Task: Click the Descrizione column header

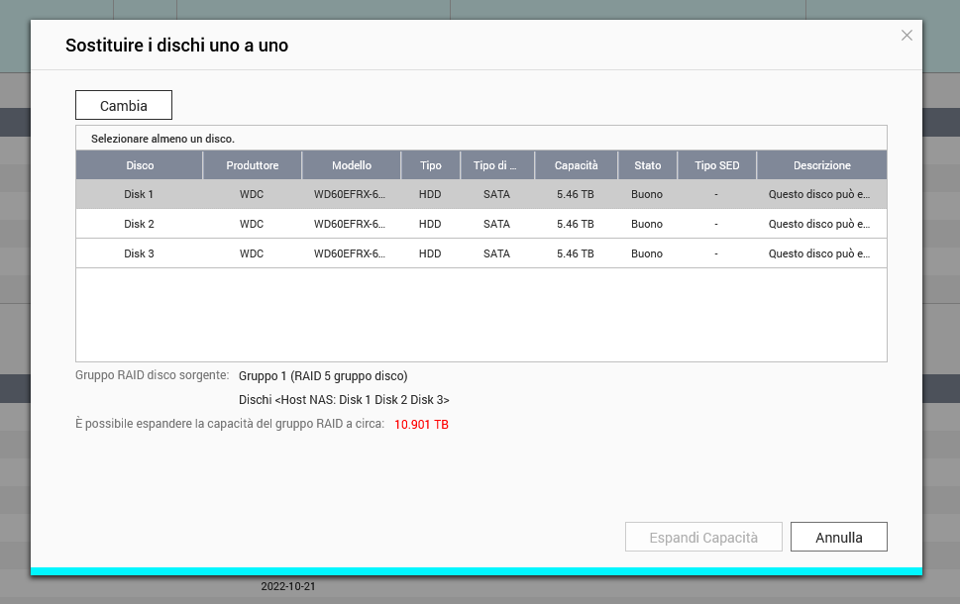Action: (x=821, y=165)
